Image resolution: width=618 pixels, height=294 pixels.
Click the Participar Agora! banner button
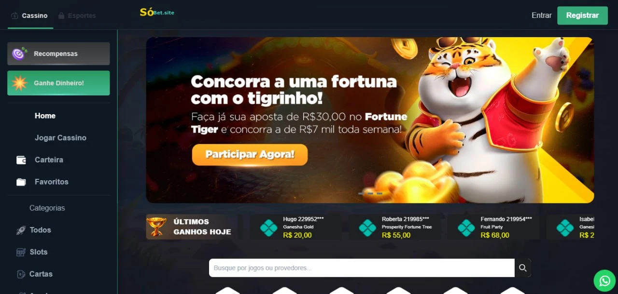250,155
